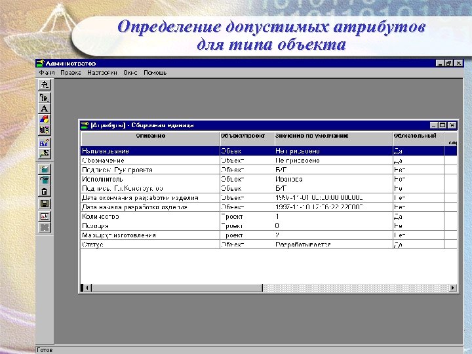Click the floppy disk save icon
The height and width of the screenshot is (354, 472).
click(x=45, y=204)
